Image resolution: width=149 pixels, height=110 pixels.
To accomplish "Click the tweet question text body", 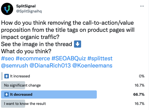I will coord(68,37).
